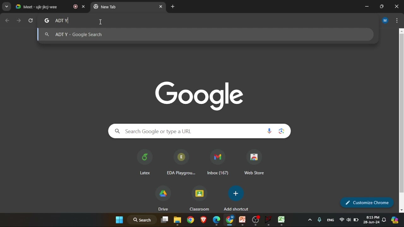This screenshot has width=404, height=227.
Task: Open the notifications bell
Action: [x=384, y=220]
